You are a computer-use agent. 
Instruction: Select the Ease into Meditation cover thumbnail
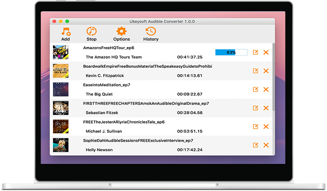(61, 89)
